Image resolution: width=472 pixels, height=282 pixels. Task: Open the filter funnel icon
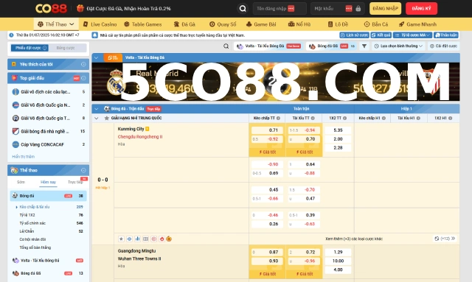(x=364, y=46)
